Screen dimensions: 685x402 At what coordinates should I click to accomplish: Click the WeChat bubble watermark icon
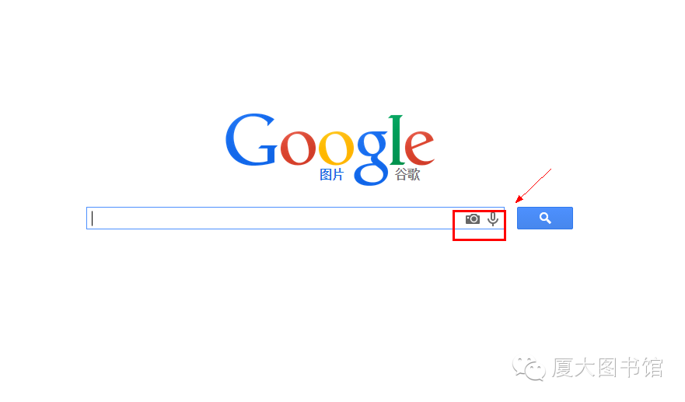click(x=529, y=369)
